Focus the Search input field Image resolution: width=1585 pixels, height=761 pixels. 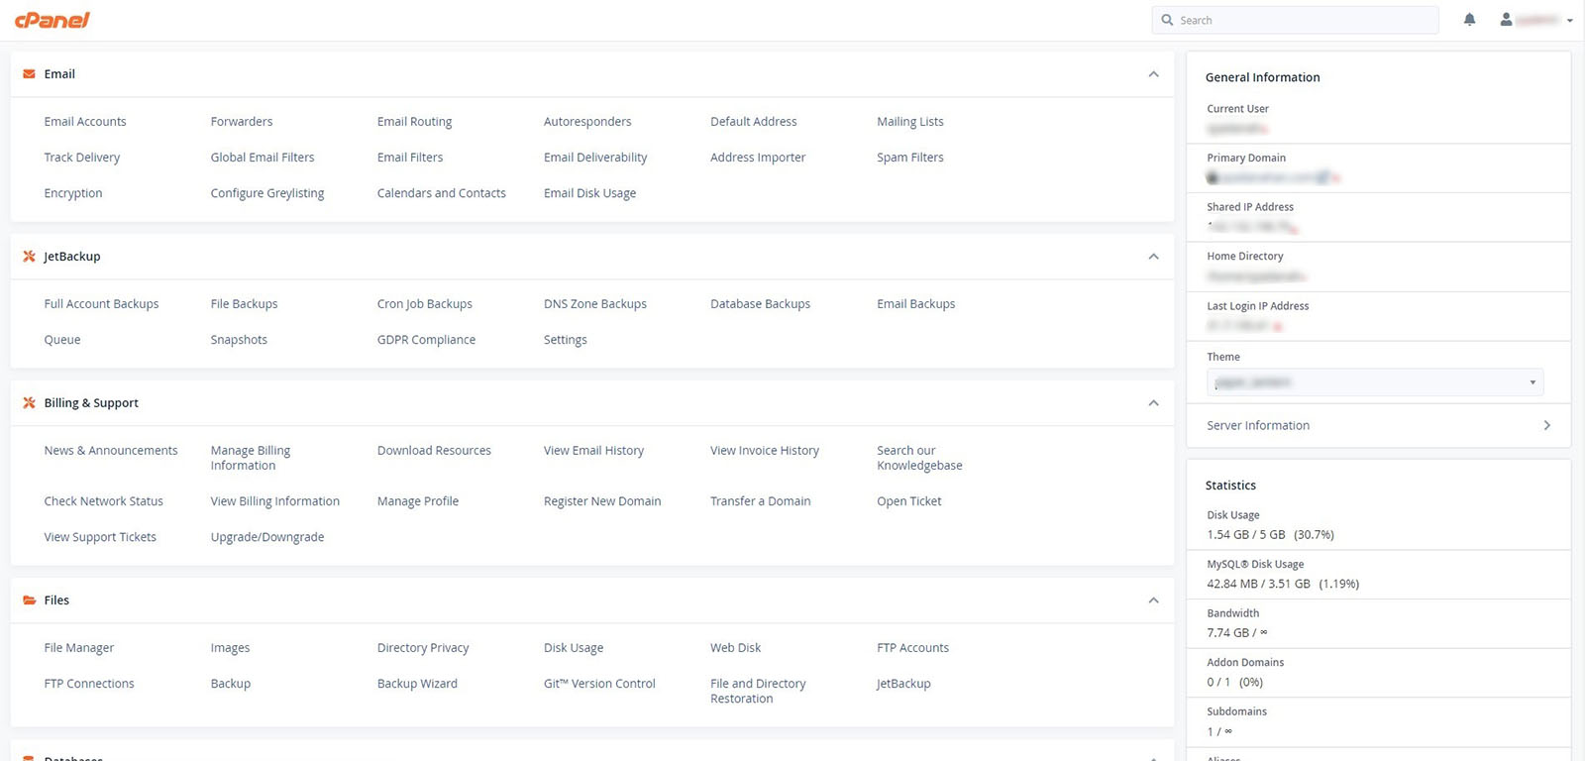[1295, 20]
